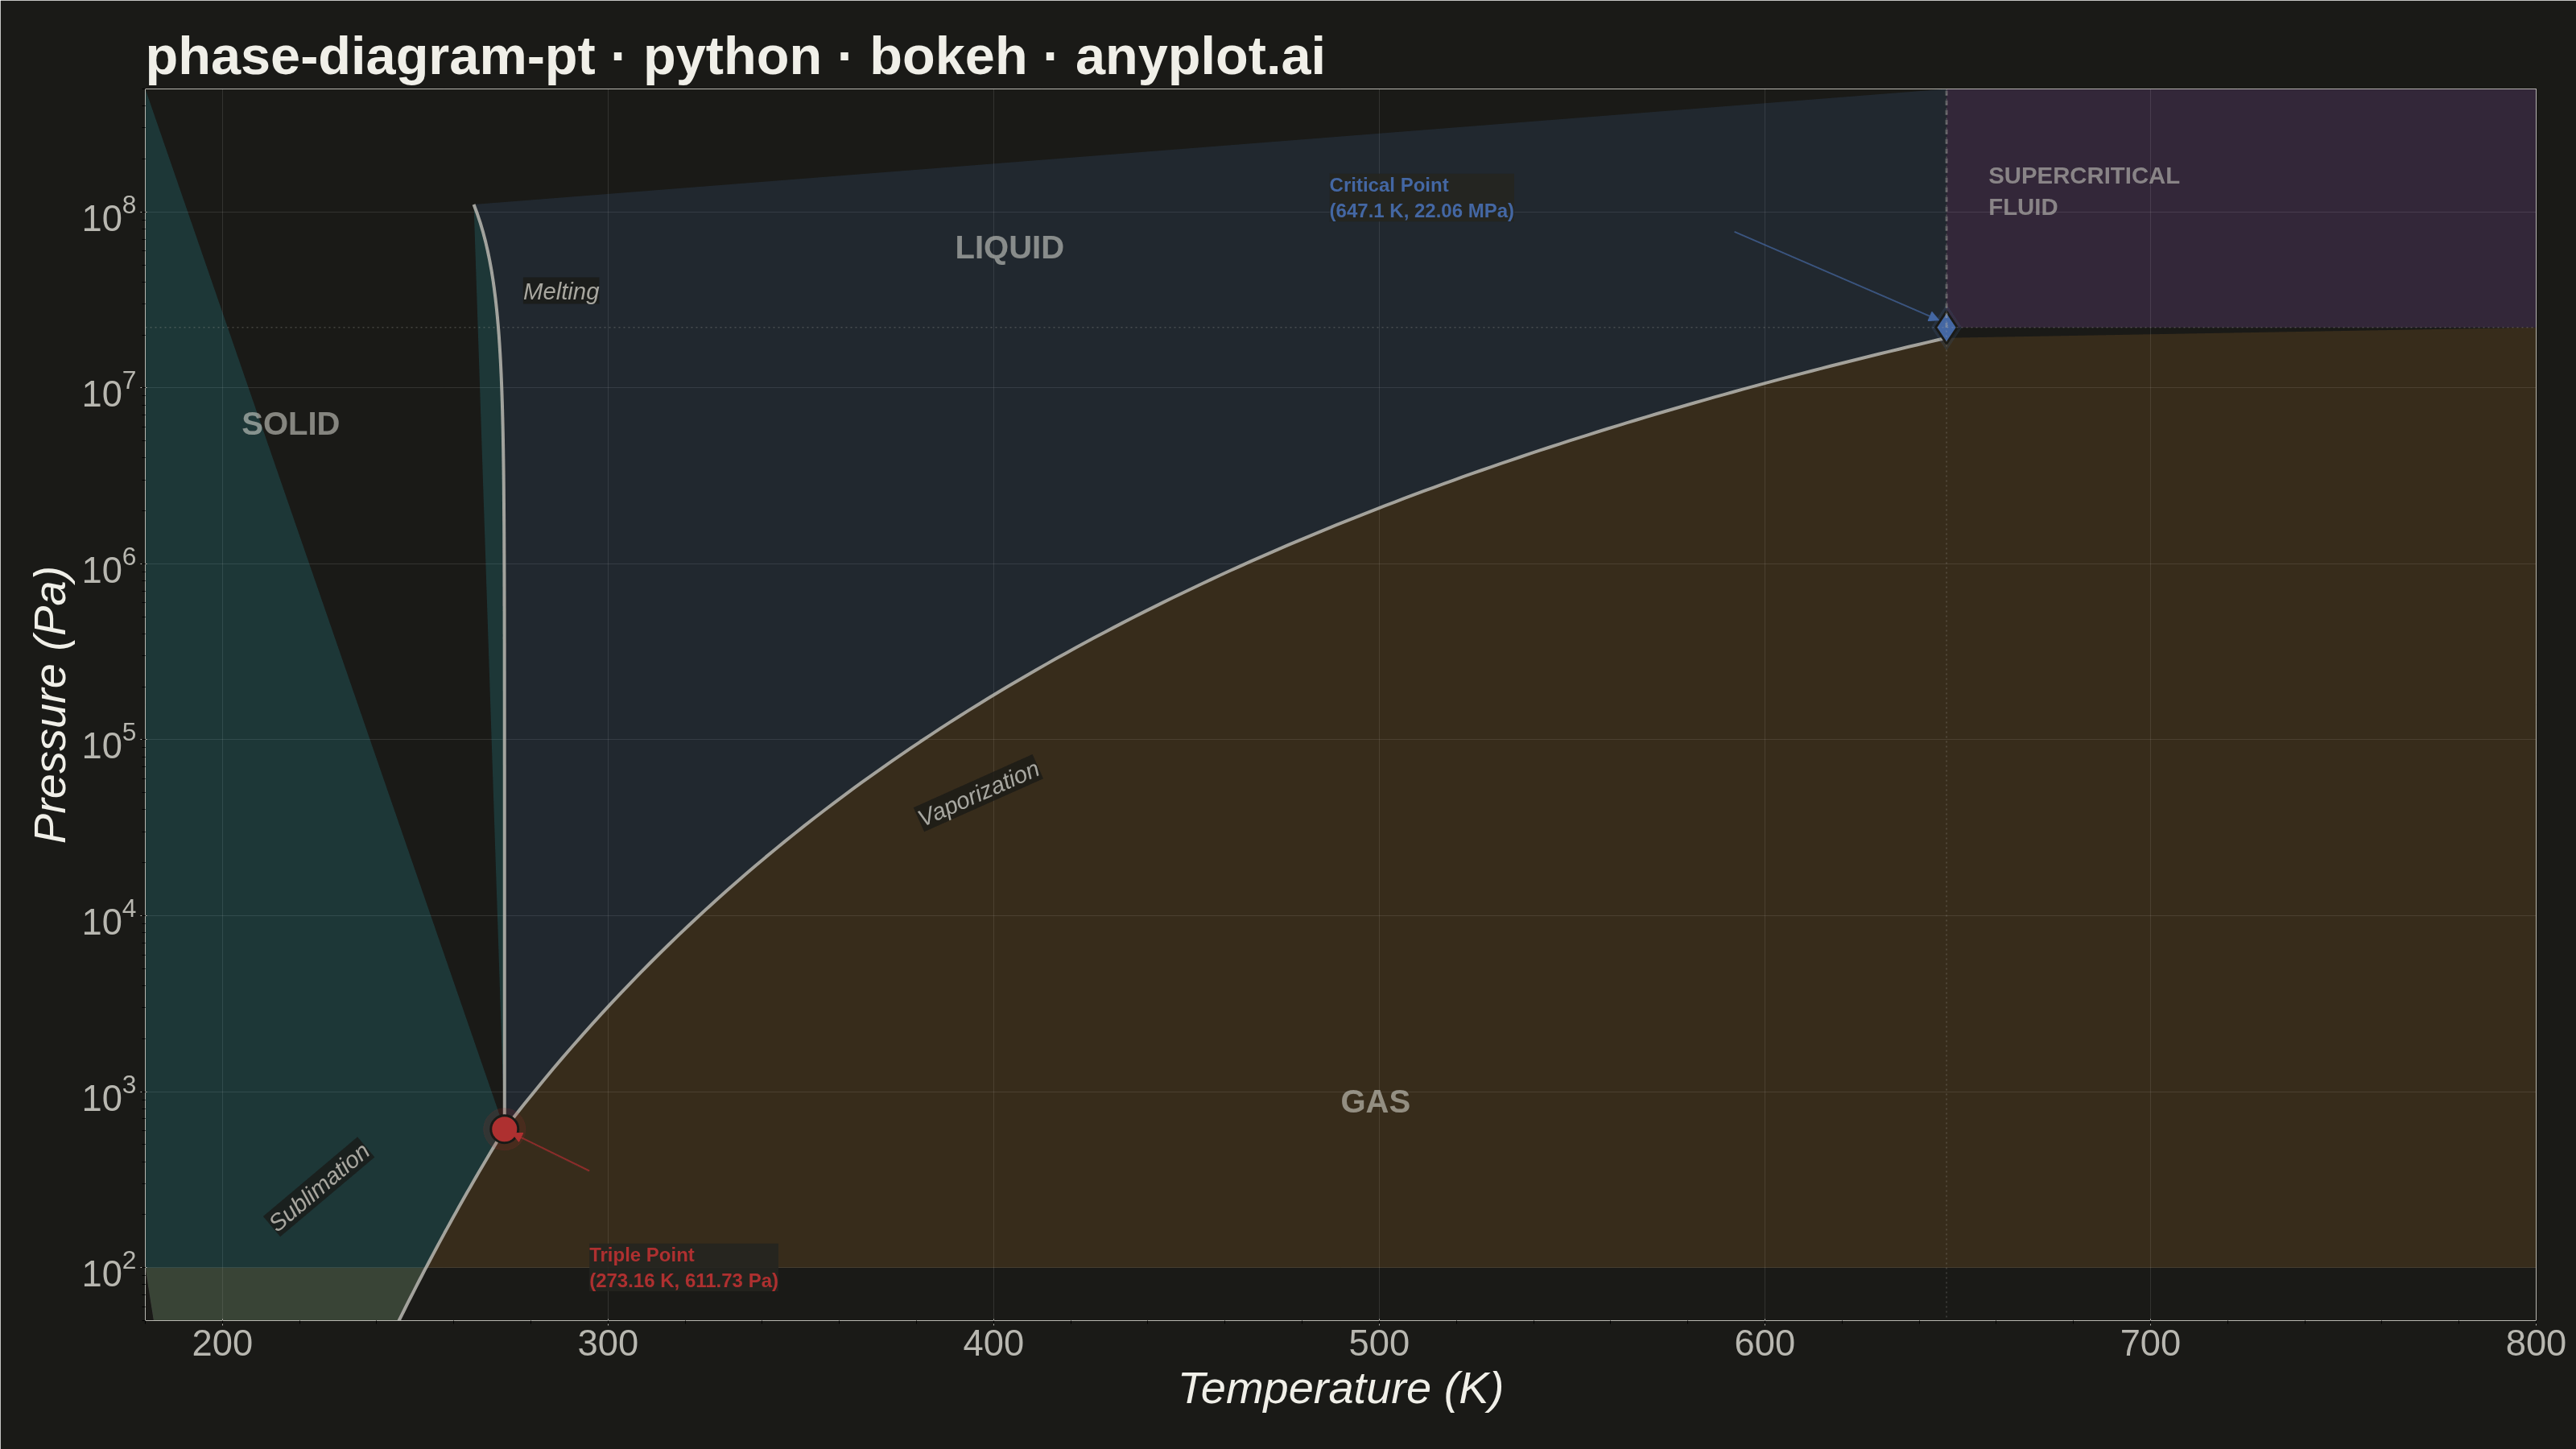
Task: Click the Melting curve label
Action: [561, 291]
